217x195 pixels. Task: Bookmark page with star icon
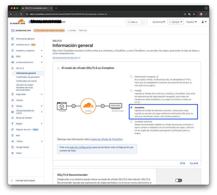coord(194,14)
